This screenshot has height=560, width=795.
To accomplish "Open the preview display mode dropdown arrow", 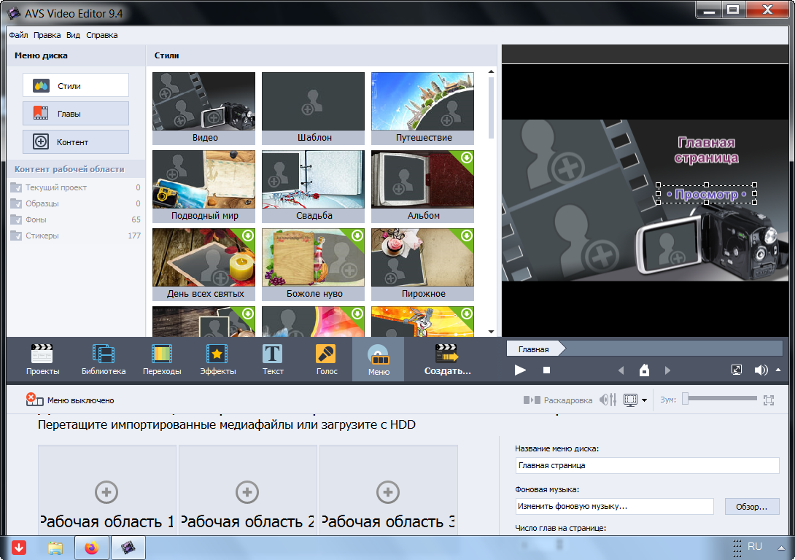I will [645, 400].
